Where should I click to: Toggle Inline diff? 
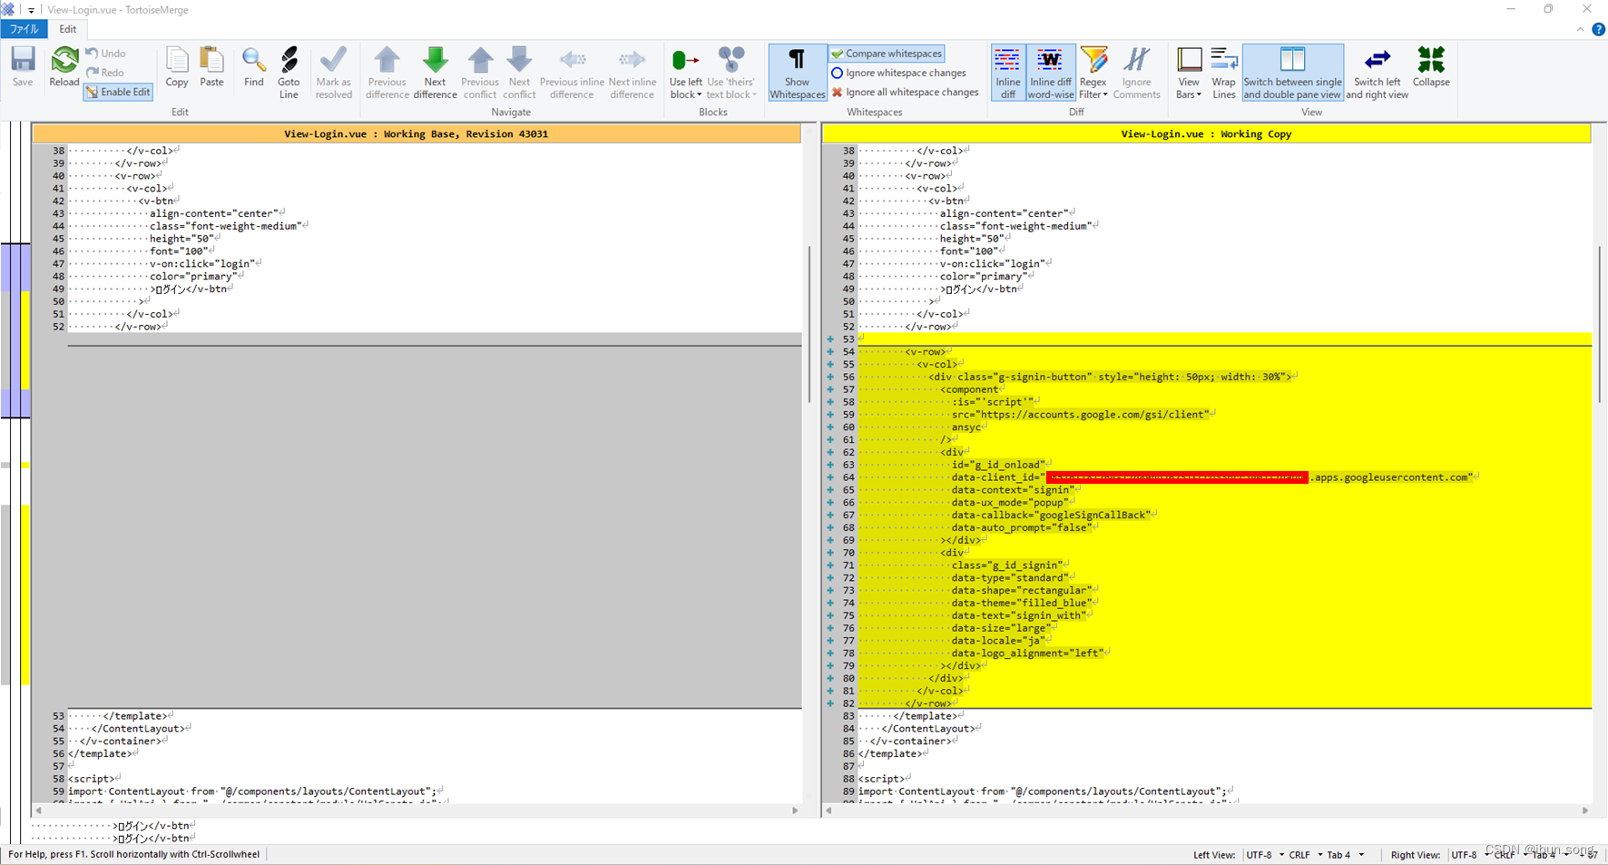click(x=1007, y=73)
